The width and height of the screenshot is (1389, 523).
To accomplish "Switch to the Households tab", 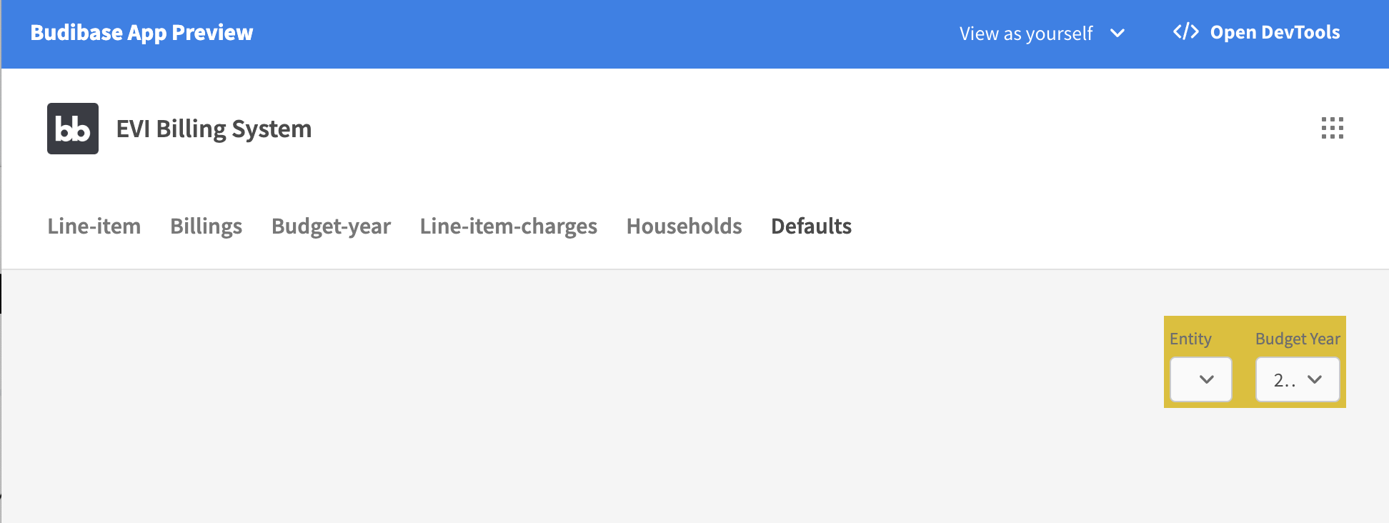I will [x=683, y=226].
